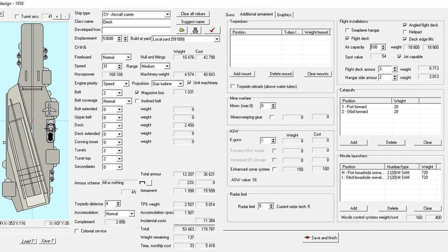Select missile row 'I - Stbd broadside swivel...'
The height and width of the screenshot is (252, 448).
coord(390,177)
